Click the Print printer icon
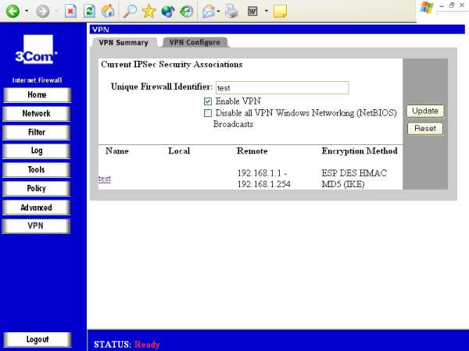Screen dimensions: 469x351 click(x=231, y=12)
